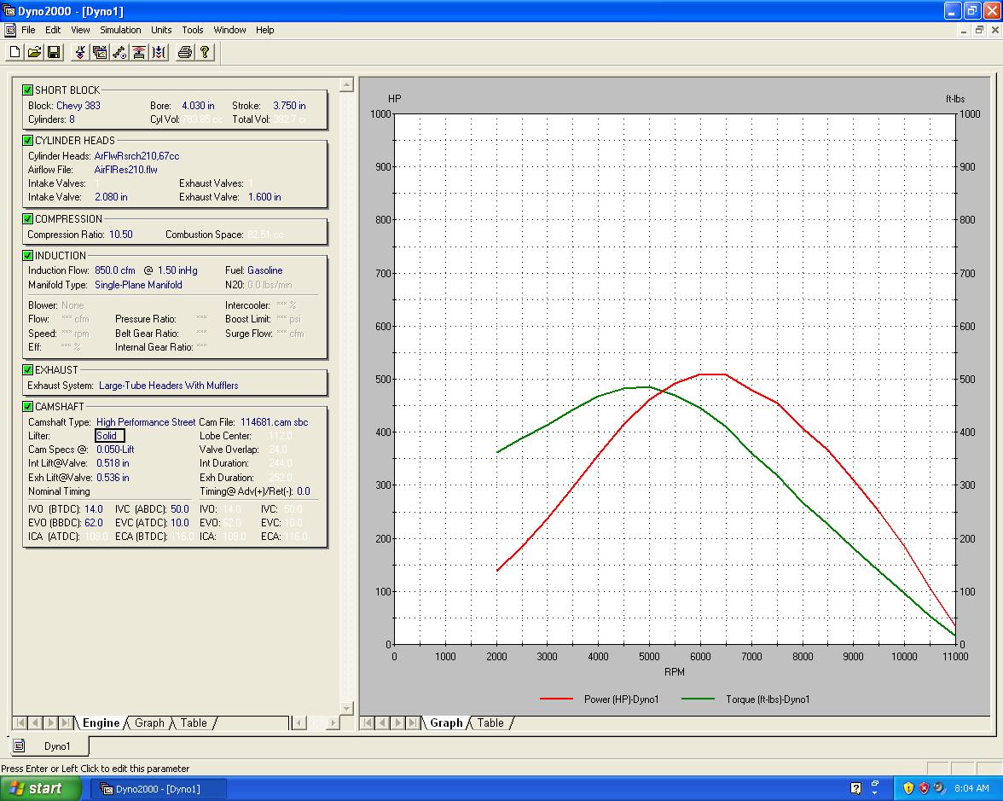Click the Help question mark icon
The width and height of the screenshot is (1003, 801).
coord(205,53)
